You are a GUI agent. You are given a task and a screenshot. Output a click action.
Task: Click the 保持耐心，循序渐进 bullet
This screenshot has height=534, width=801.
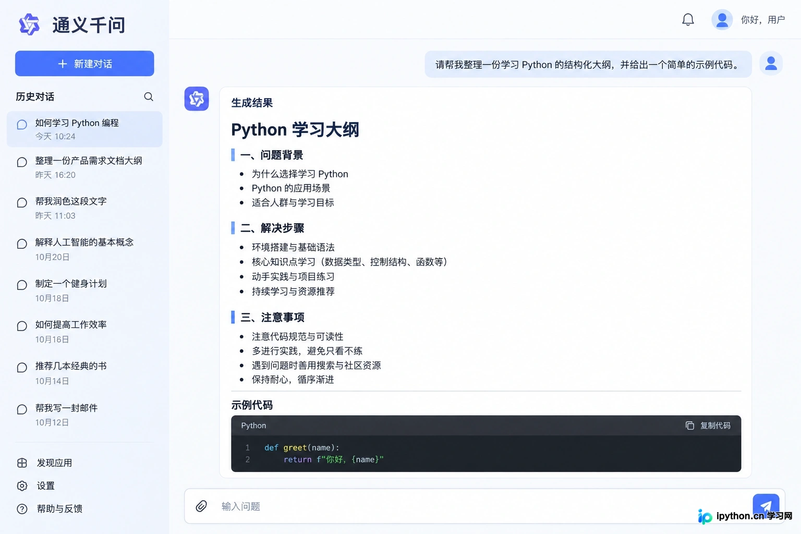(x=293, y=380)
